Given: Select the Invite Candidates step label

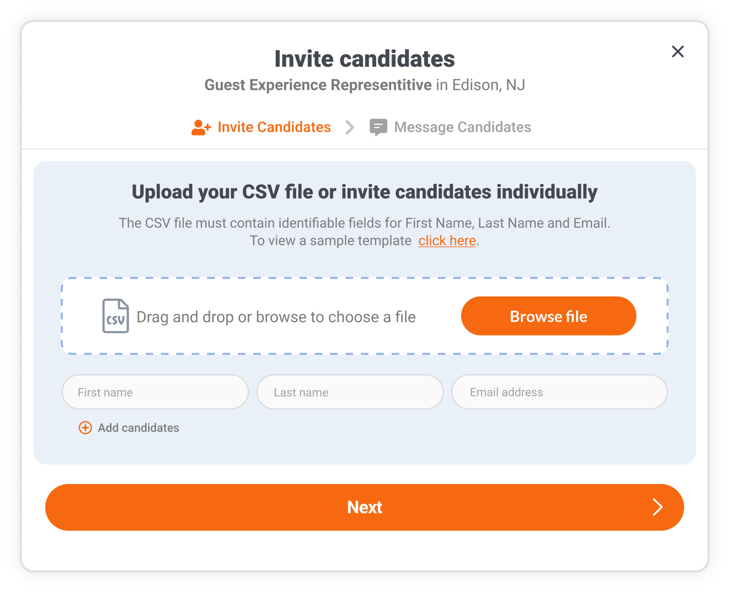Looking at the screenshot, I should click(x=274, y=128).
